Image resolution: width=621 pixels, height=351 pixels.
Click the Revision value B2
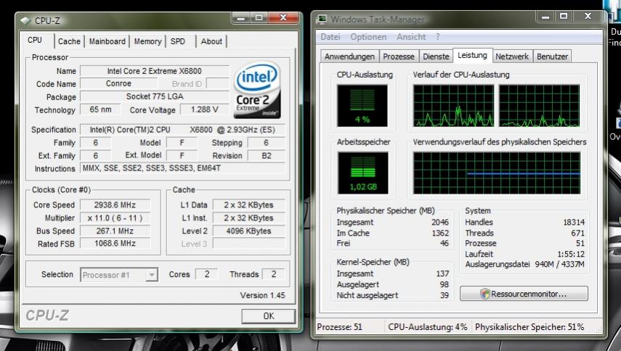tap(266, 156)
